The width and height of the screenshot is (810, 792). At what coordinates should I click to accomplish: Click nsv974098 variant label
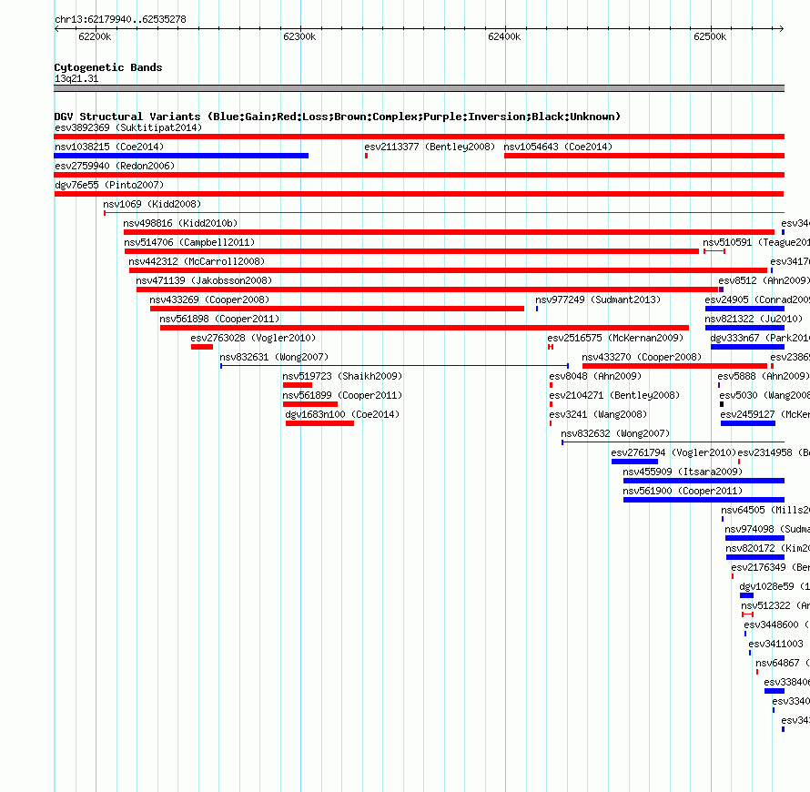[767, 529]
